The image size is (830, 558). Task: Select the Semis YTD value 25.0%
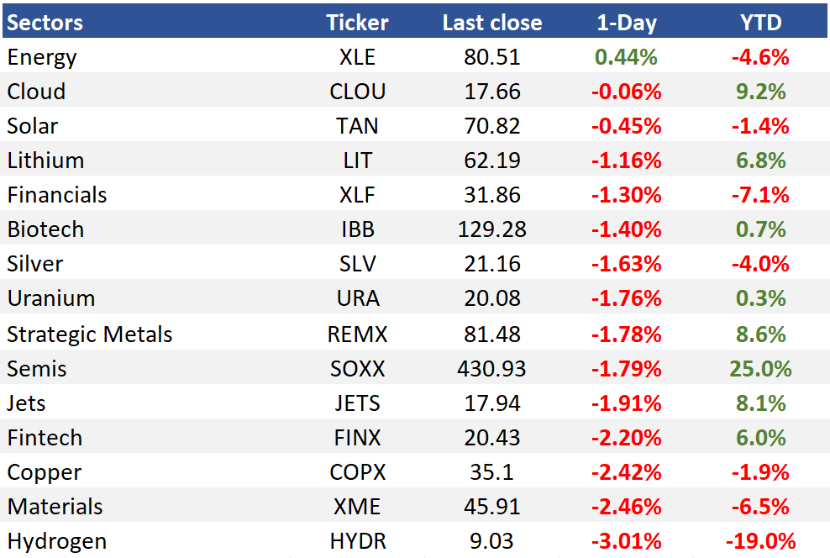(760, 368)
